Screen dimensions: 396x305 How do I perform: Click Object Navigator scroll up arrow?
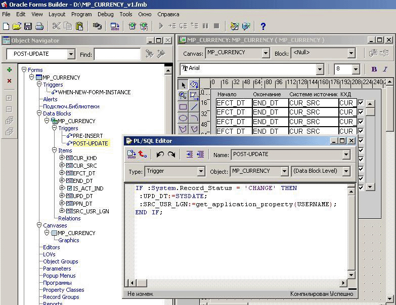(x=168, y=70)
